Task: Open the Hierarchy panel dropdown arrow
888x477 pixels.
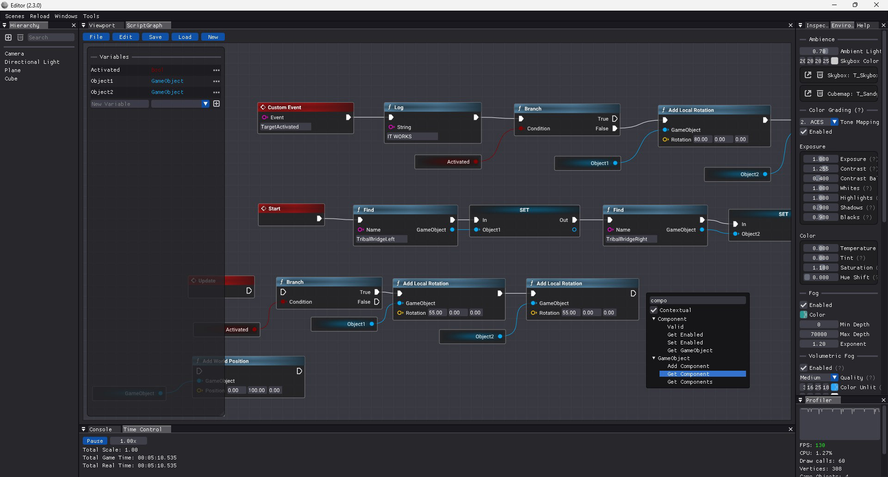Action: click(x=5, y=25)
